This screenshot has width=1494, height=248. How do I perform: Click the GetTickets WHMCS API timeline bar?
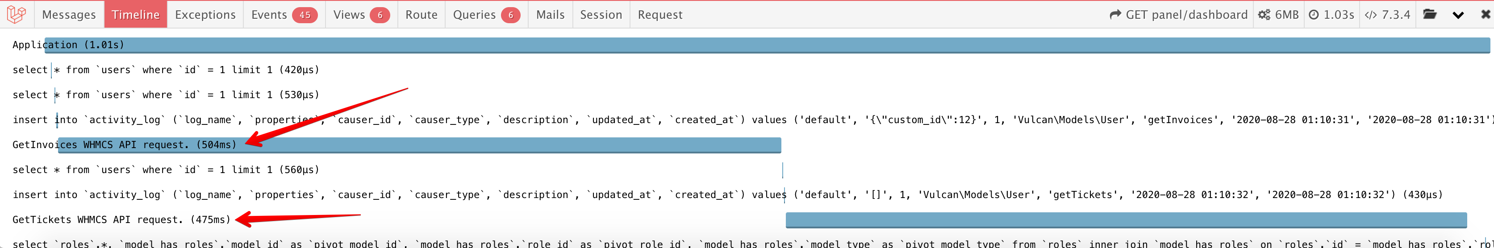tap(1125, 220)
